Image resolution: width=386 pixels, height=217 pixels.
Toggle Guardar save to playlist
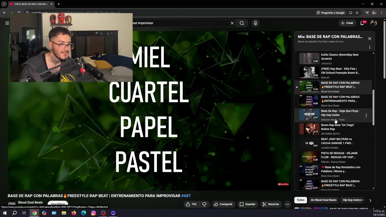point(247,204)
